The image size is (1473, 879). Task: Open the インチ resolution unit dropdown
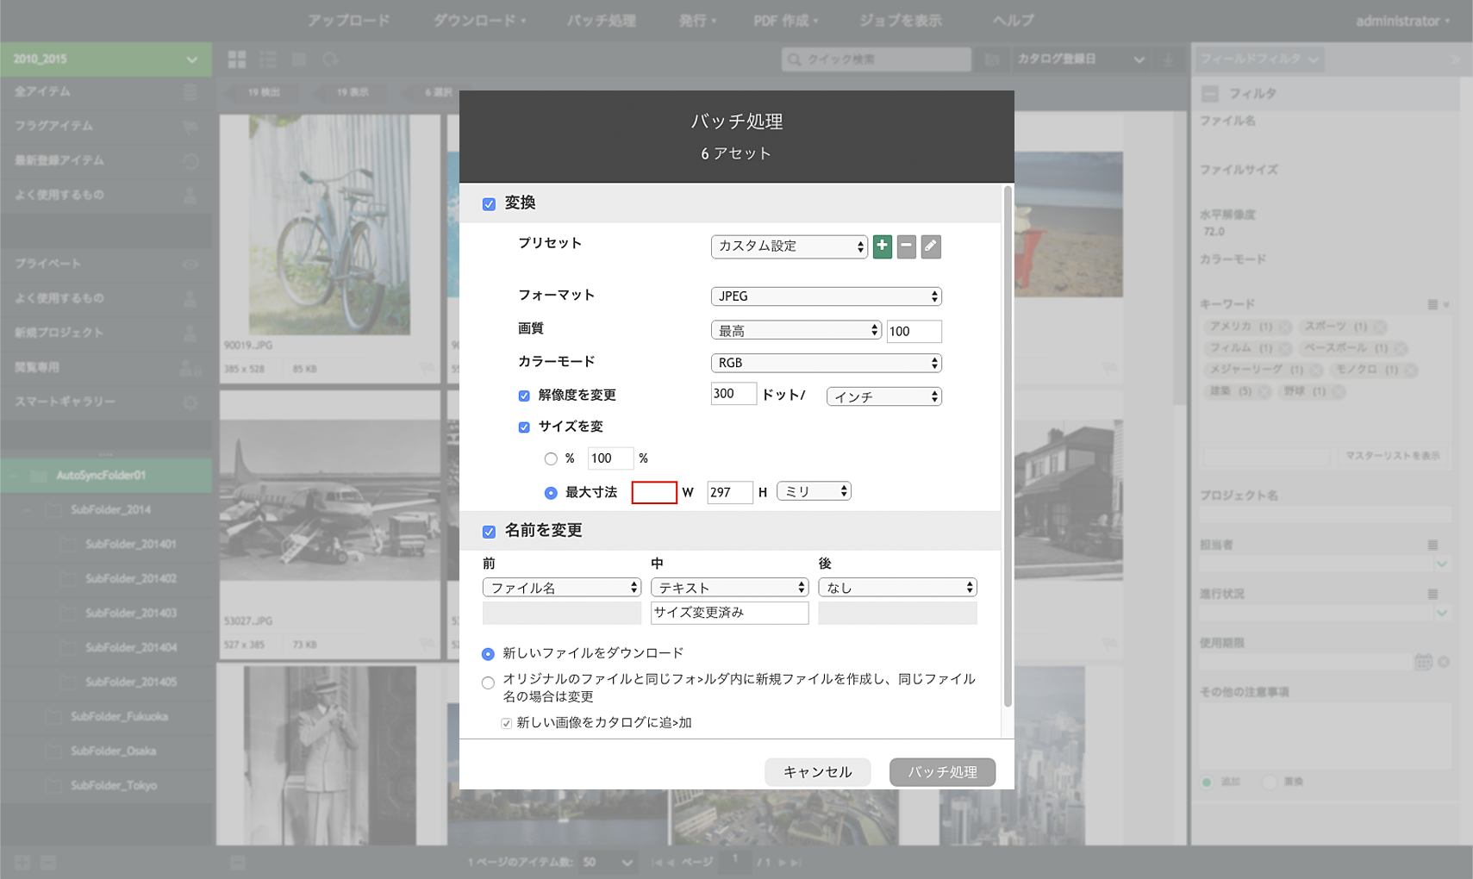(x=883, y=396)
